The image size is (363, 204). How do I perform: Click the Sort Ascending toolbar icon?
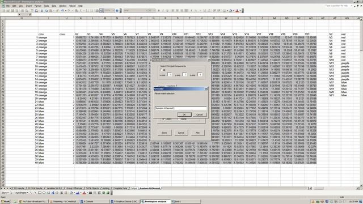tap(87, 11)
